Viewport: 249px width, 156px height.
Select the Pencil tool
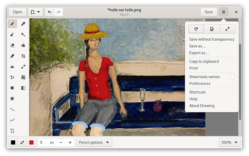[12, 24]
